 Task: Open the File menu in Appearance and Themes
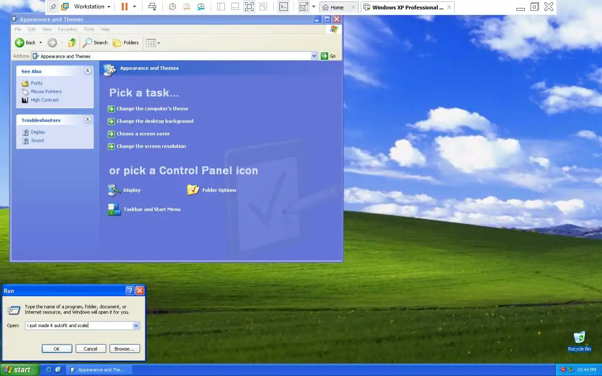[x=18, y=29]
